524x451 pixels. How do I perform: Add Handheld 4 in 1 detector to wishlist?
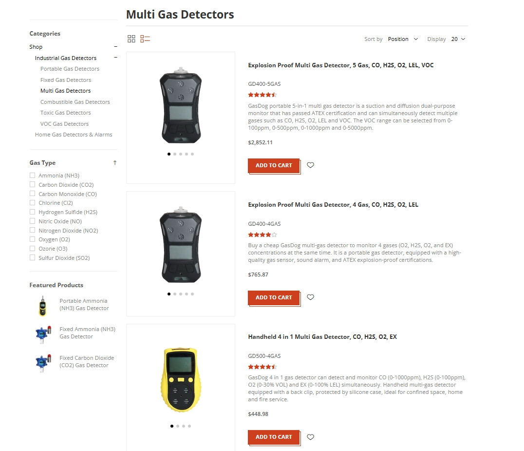[311, 437]
